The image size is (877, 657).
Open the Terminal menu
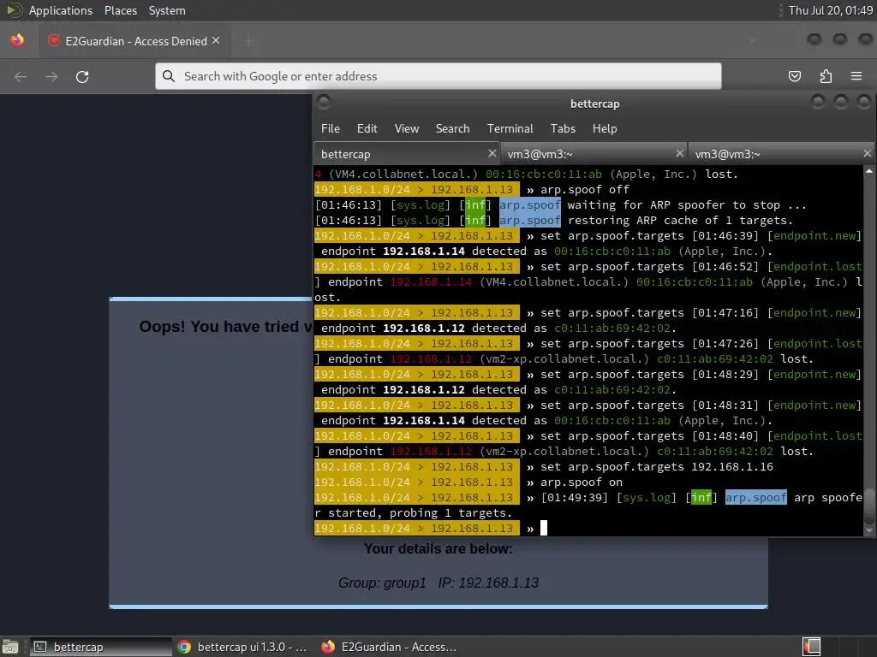[510, 128]
